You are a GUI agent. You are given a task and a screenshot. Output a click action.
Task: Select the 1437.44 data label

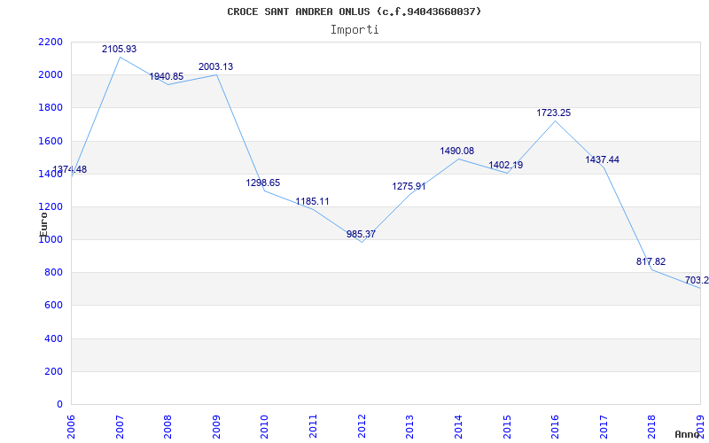(x=603, y=159)
